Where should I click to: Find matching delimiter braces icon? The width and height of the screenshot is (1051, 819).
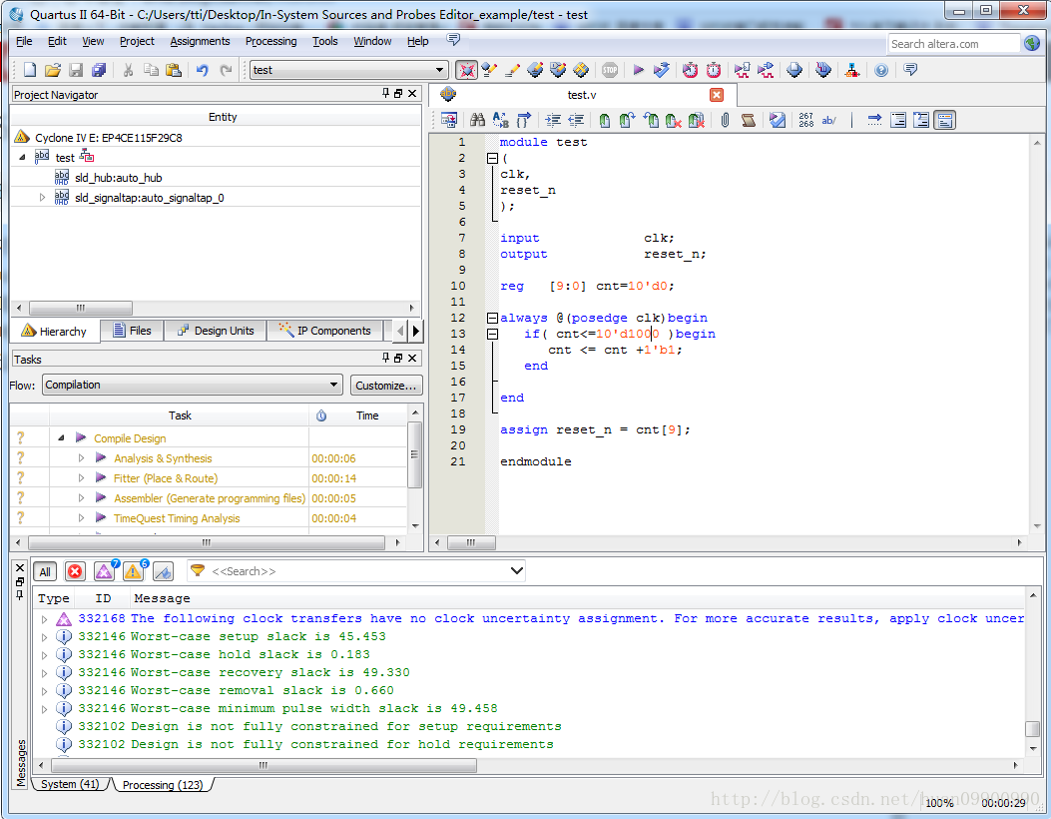click(x=523, y=120)
